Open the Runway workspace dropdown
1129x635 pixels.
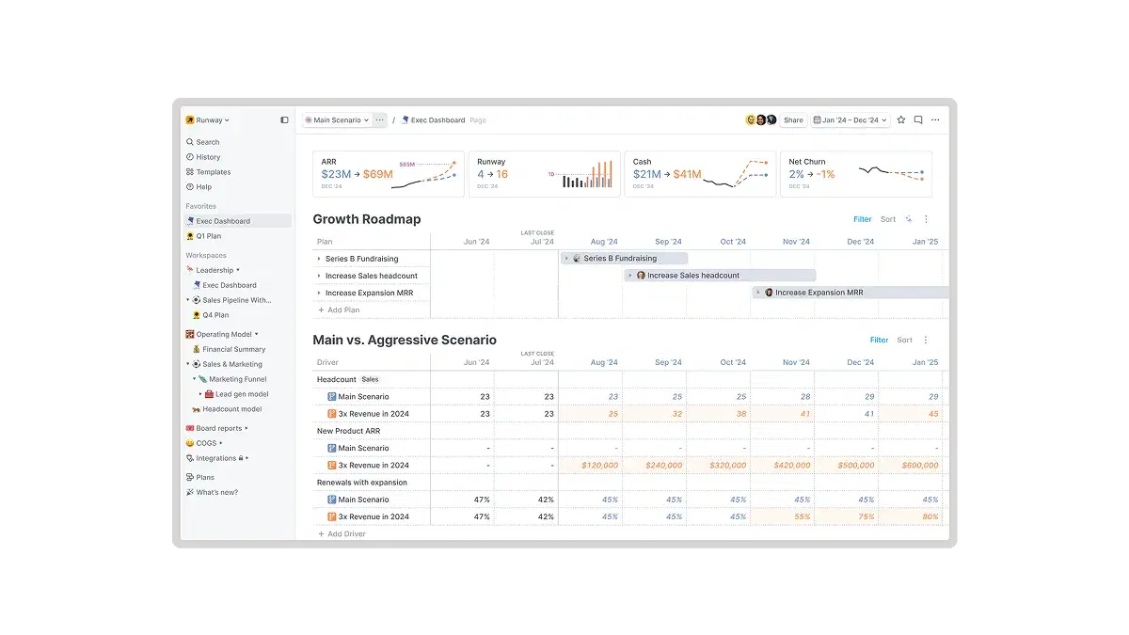pyautogui.click(x=208, y=120)
